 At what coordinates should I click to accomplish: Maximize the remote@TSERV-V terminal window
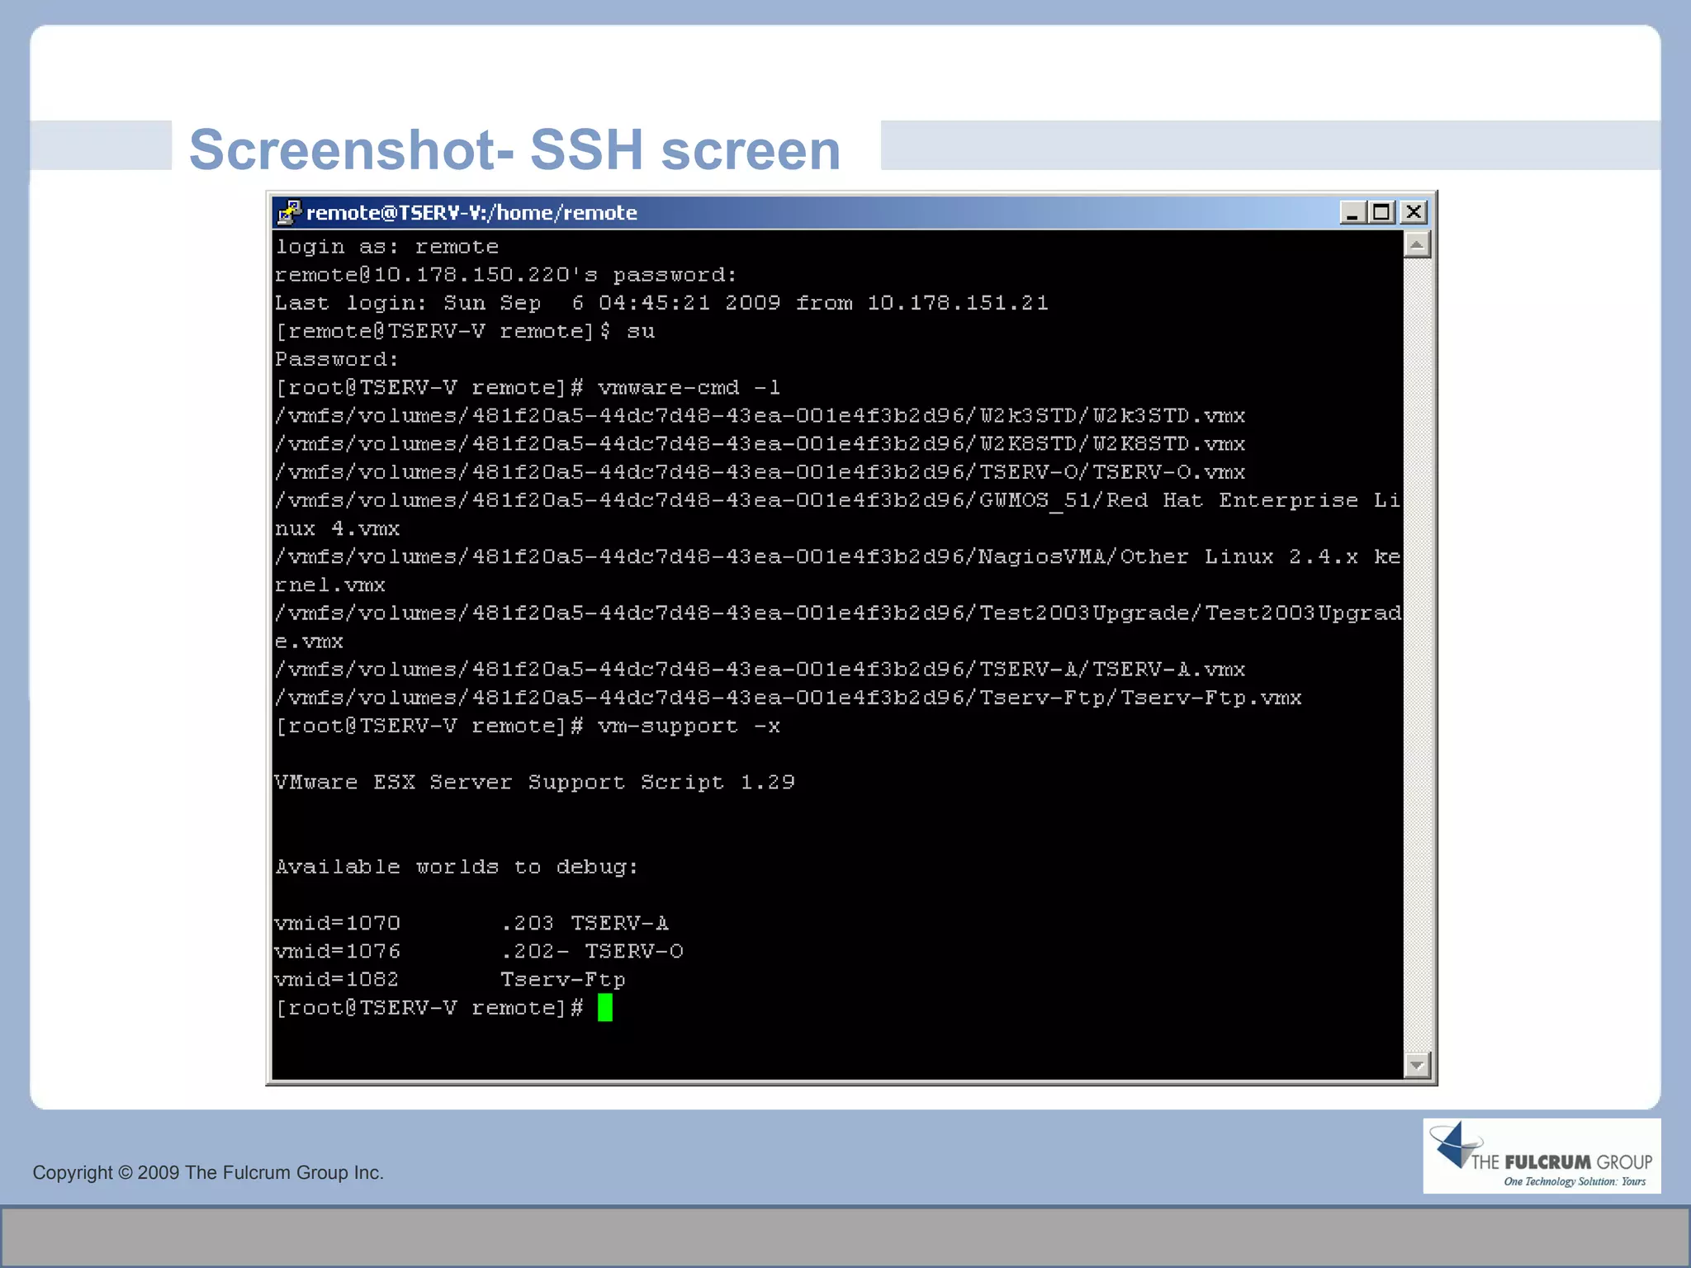point(1381,213)
